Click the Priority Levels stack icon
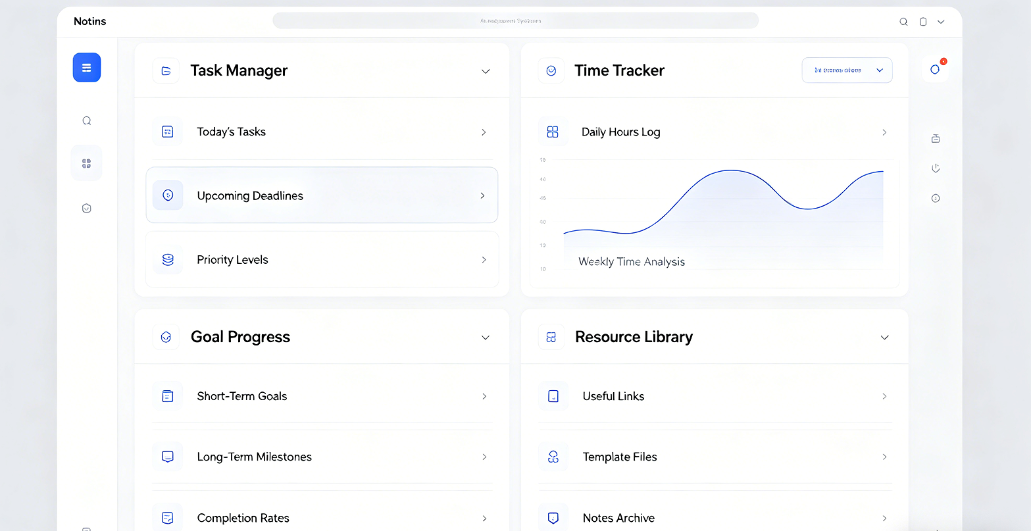Image resolution: width=1031 pixels, height=531 pixels. [x=168, y=260]
